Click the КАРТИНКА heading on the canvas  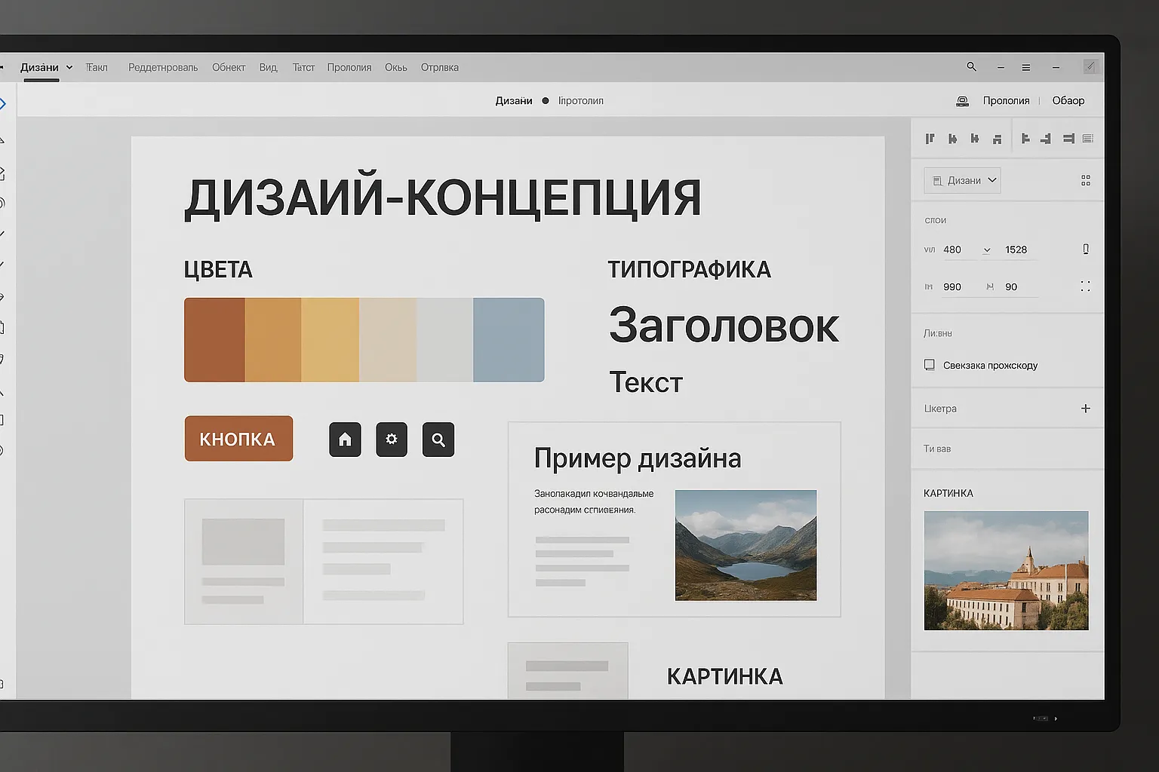(725, 677)
